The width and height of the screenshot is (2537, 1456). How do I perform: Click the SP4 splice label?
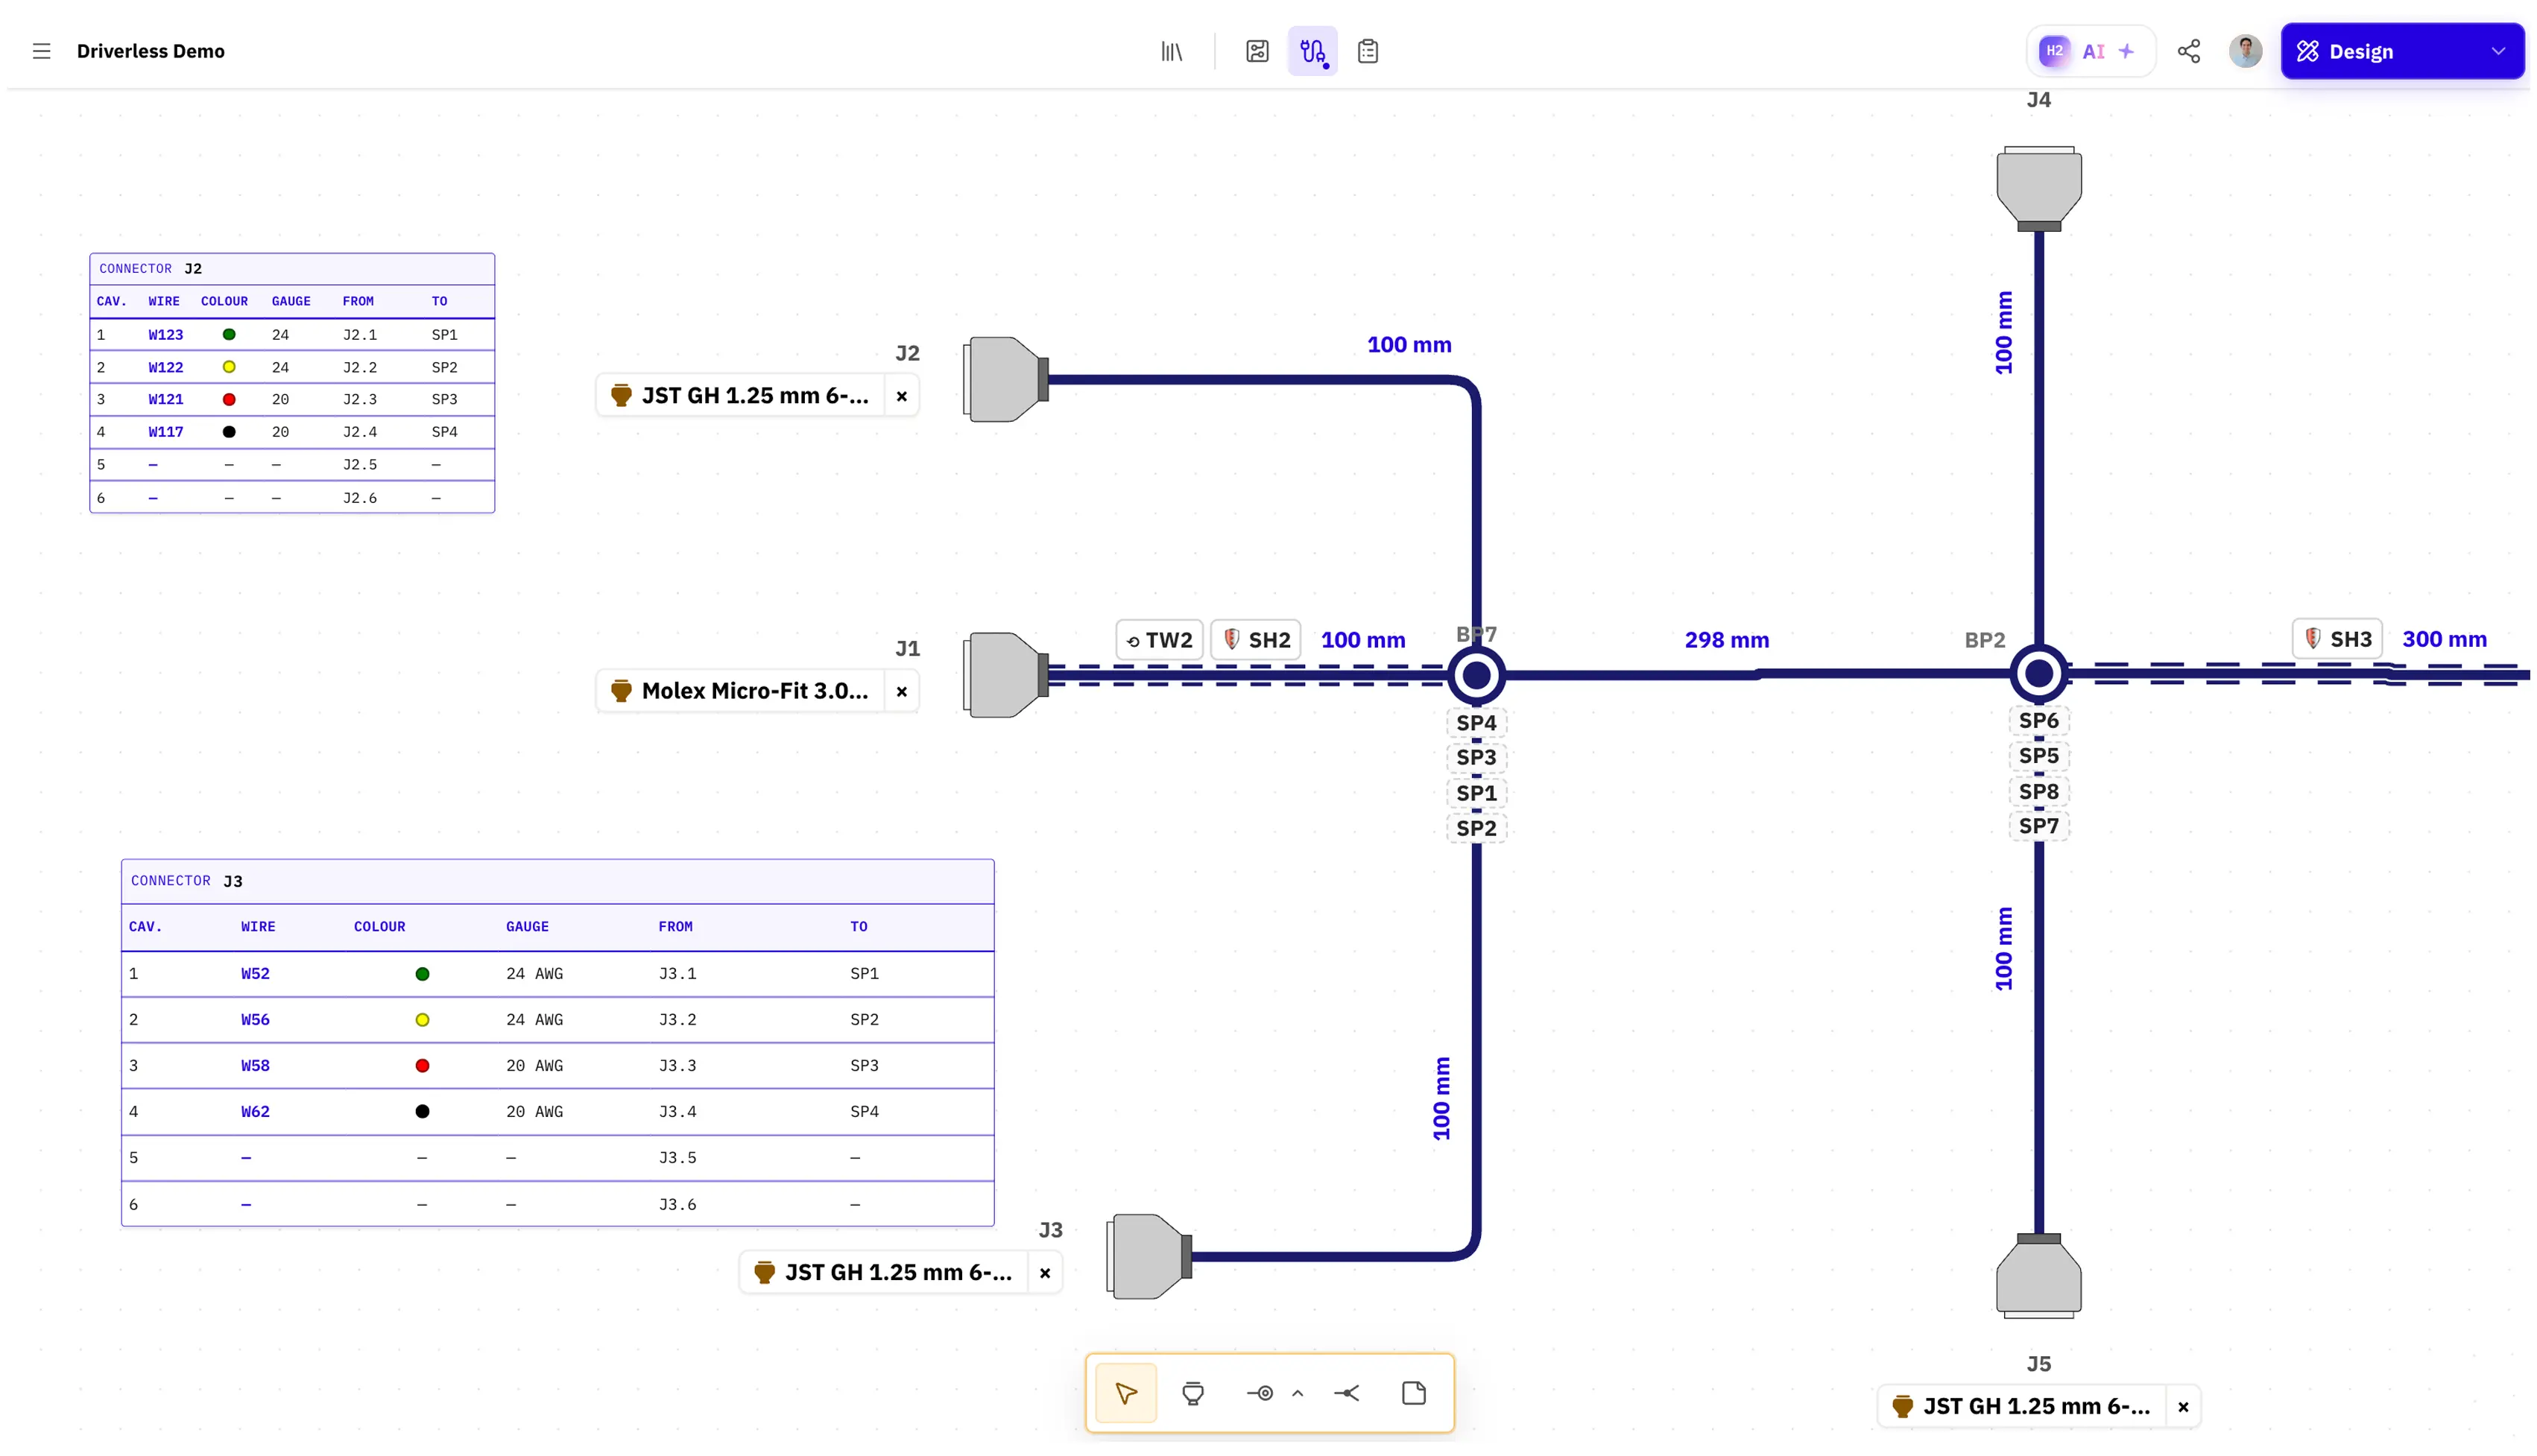pyautogui.click(x=1477, y=723)
